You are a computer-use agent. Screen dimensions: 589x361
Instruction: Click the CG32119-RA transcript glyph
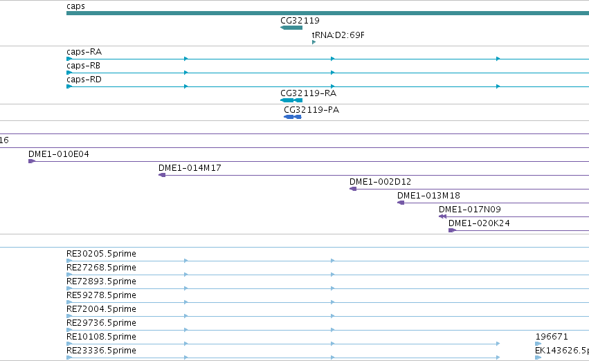click(291, 100)
